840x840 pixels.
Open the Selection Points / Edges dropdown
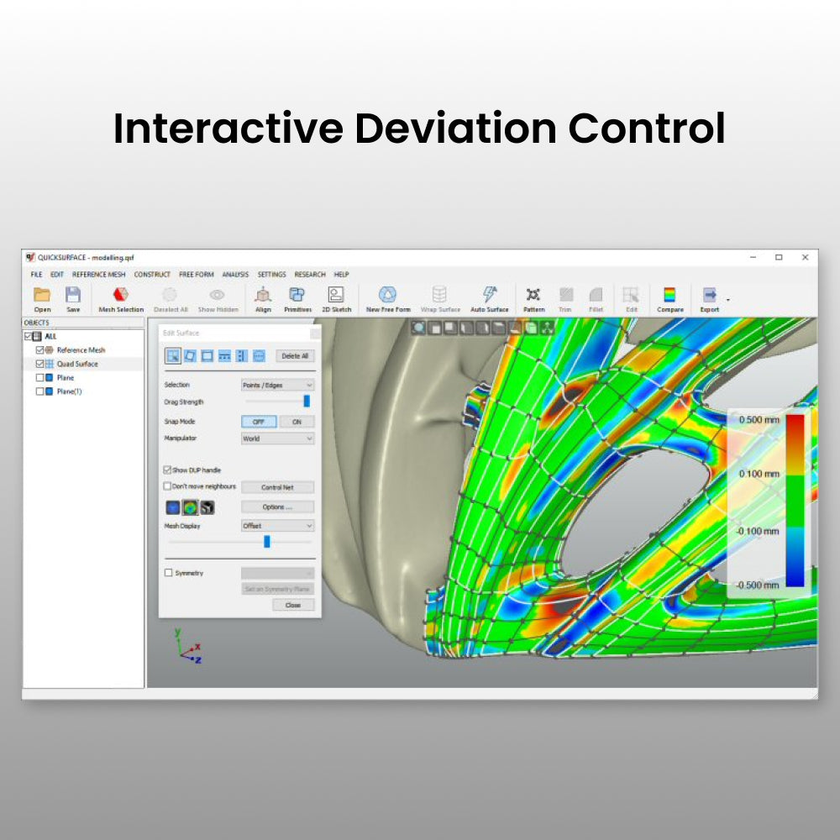pyautogui.click(x=277, y=385)
